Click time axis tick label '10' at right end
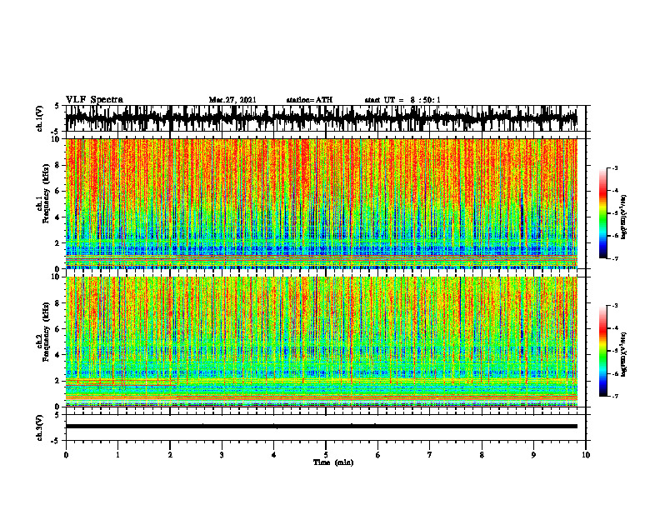 click(586, 455)
